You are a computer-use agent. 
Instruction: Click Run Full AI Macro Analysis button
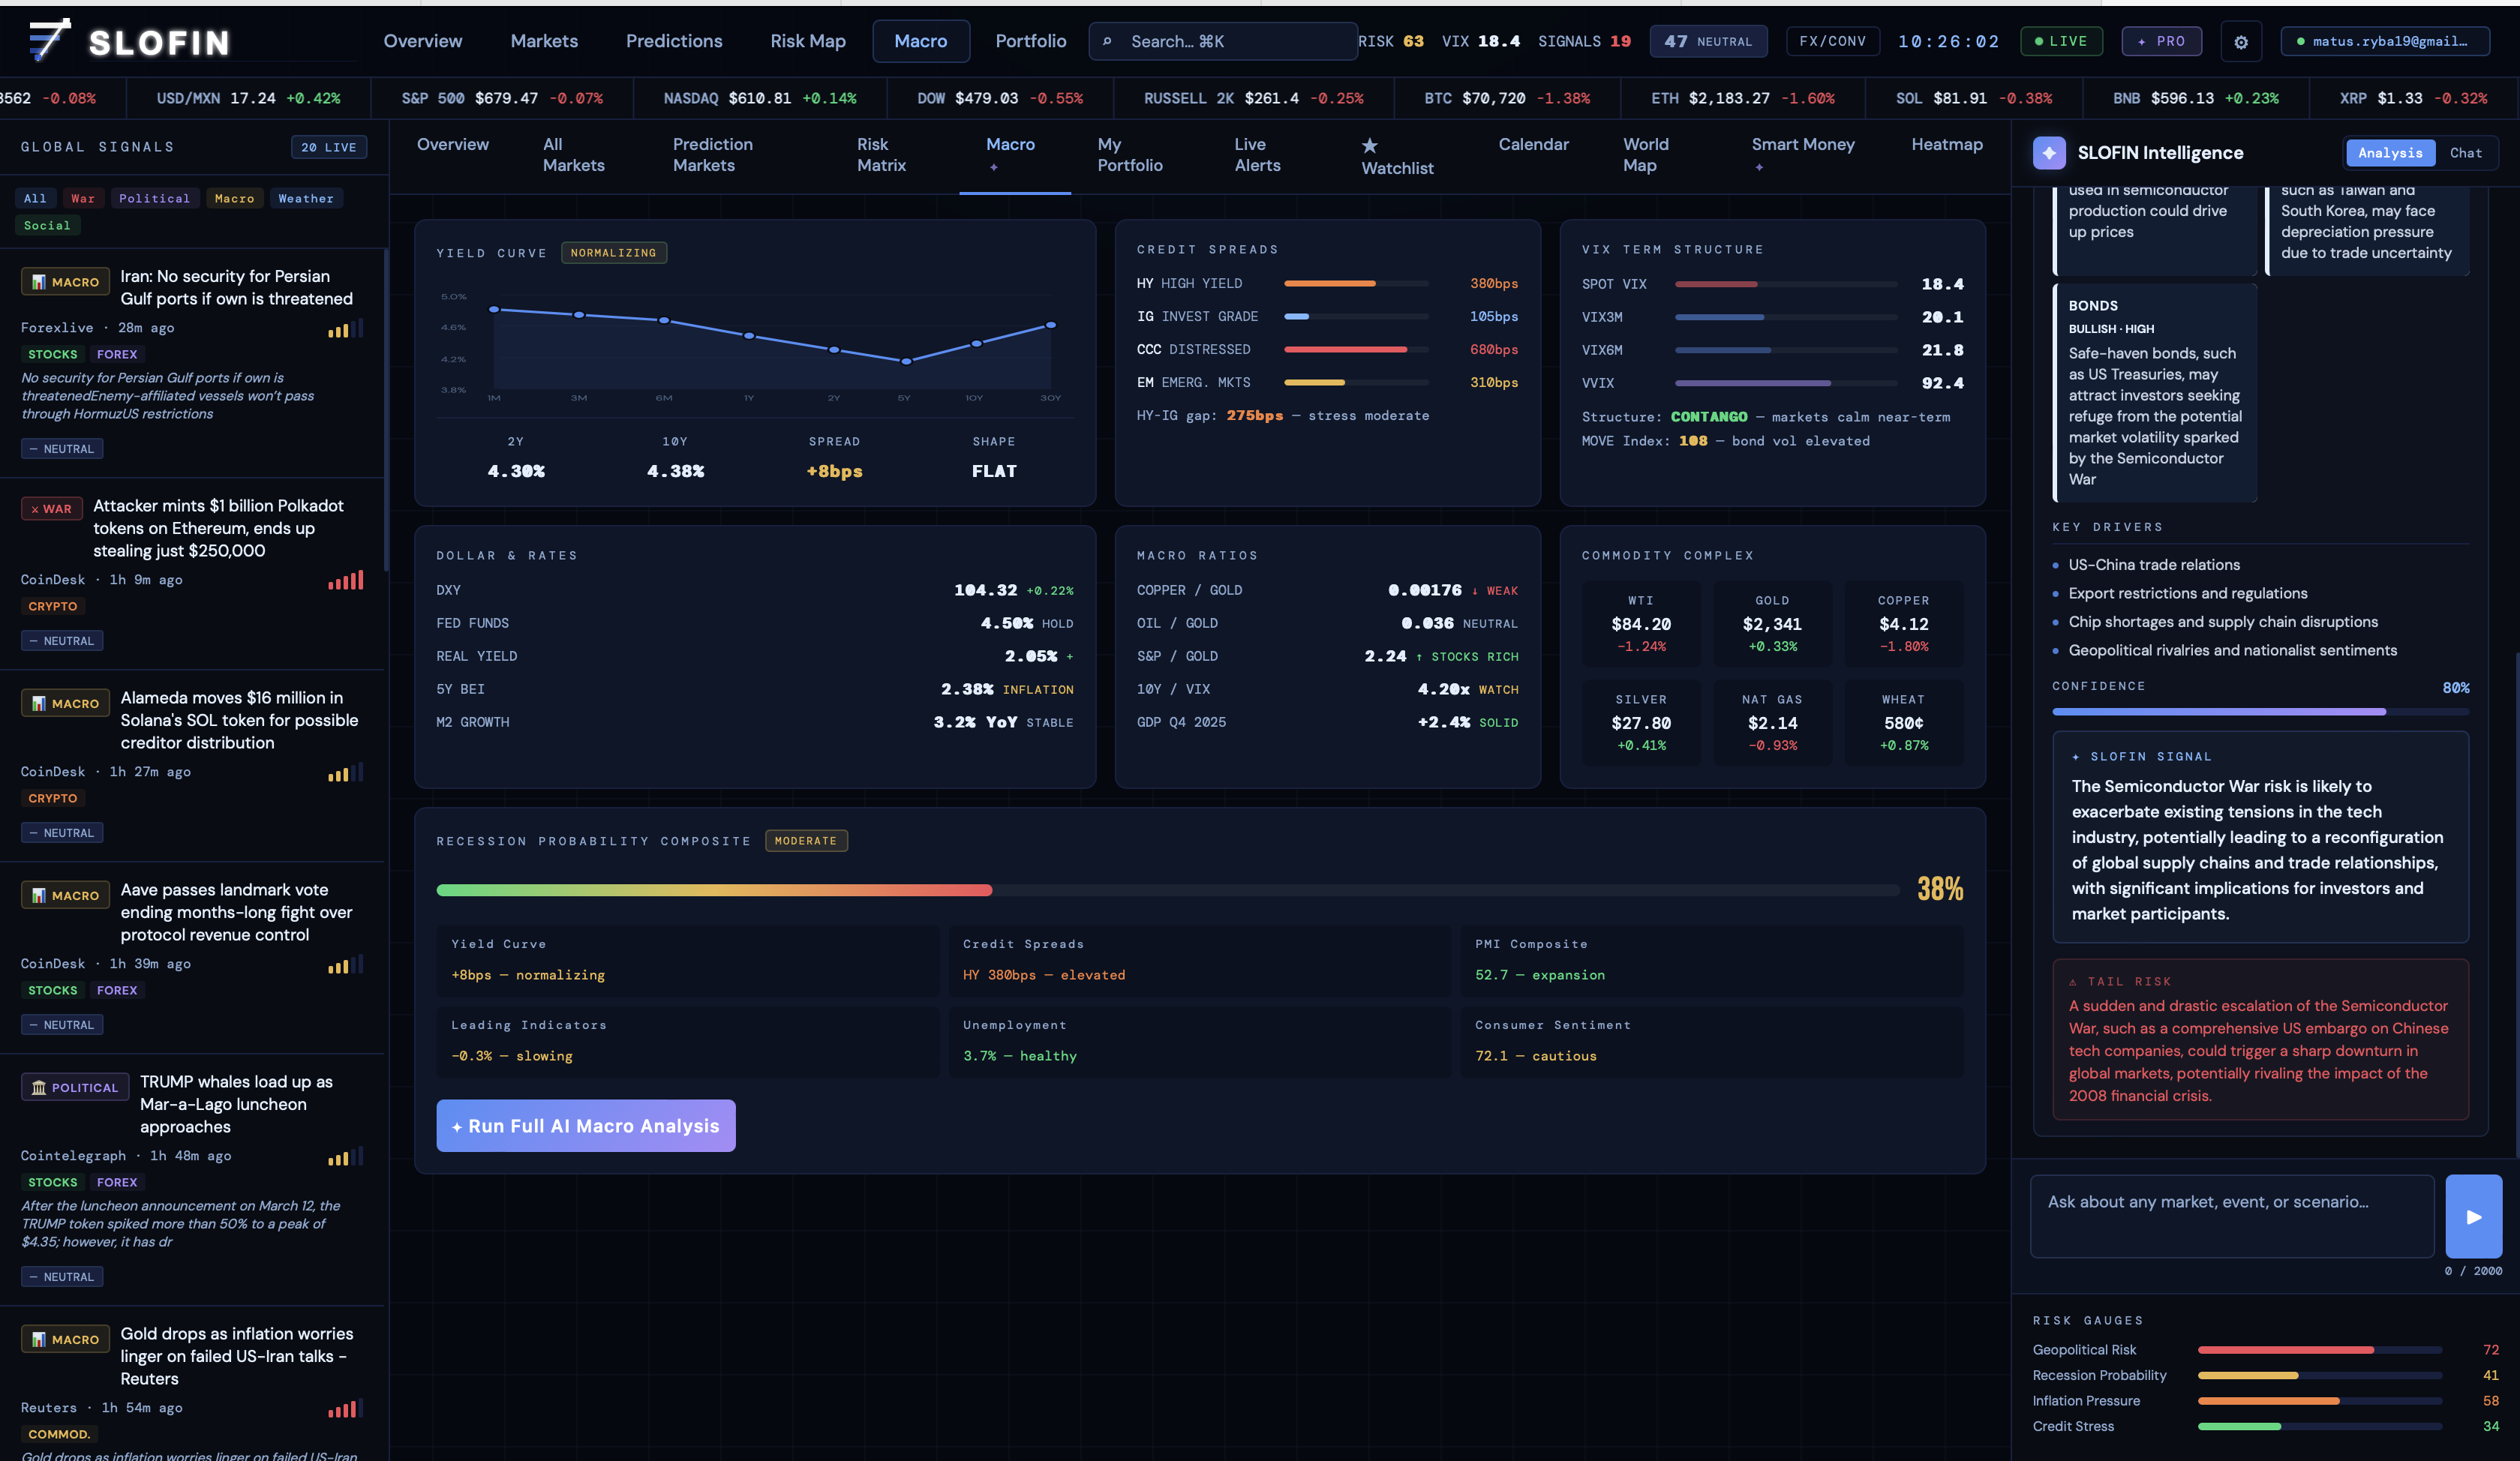coord(586,1126)
